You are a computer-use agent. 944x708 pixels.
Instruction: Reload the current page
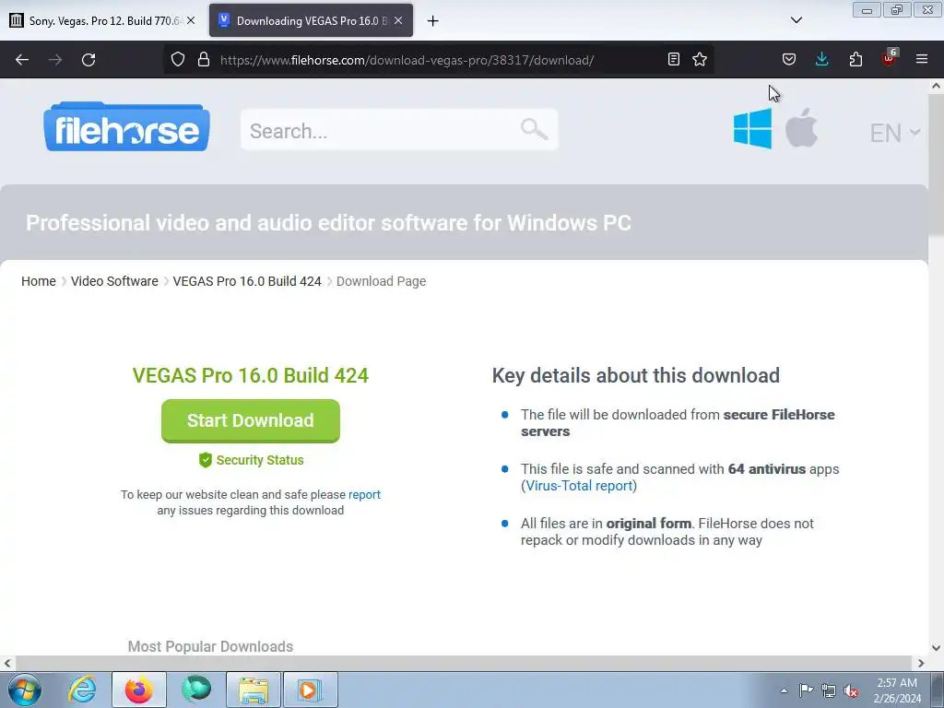click(88, 60)
